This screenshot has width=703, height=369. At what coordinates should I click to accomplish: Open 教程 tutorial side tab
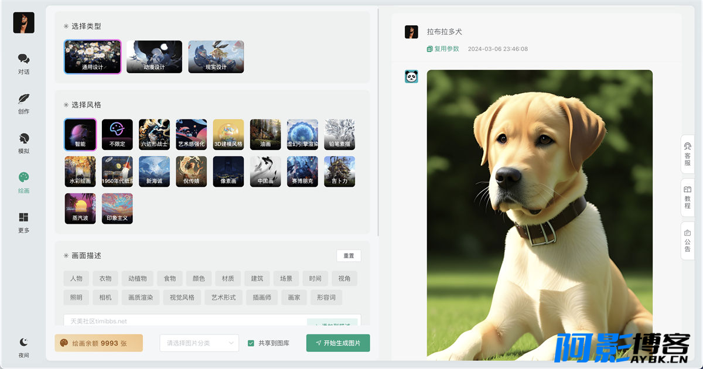click(688, 197)
